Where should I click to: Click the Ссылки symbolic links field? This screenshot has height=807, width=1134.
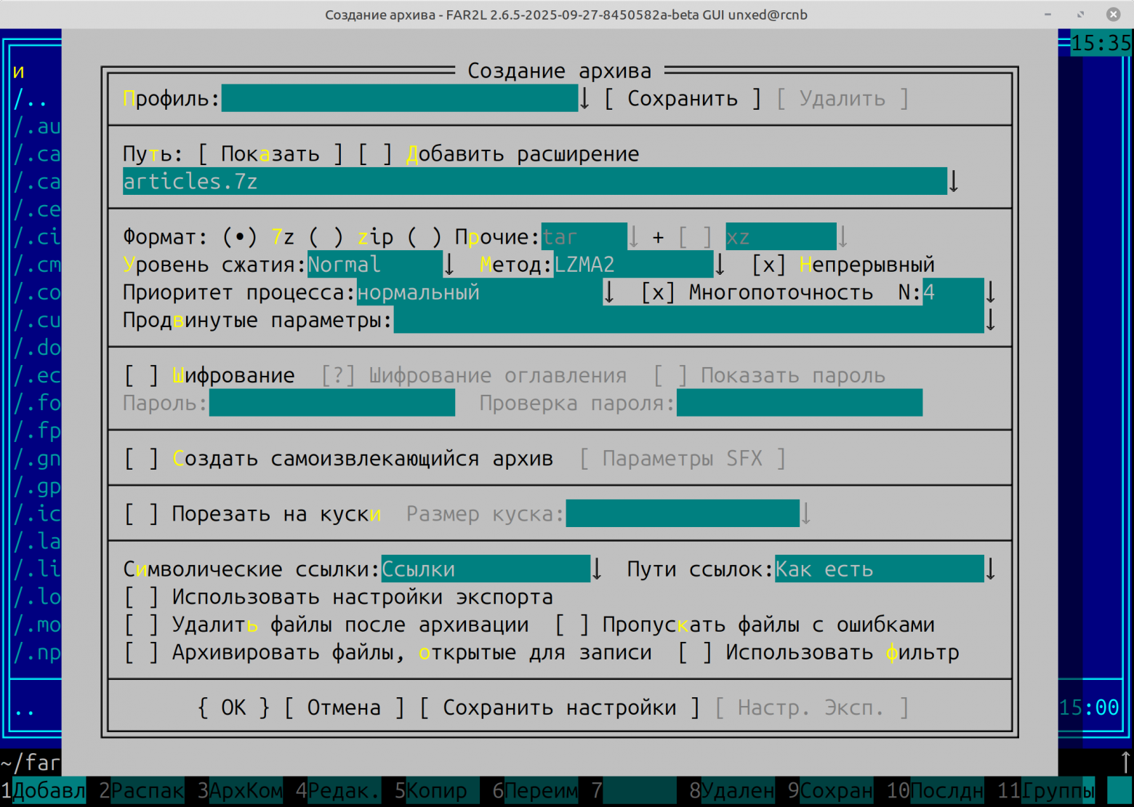tap(486, 569)
